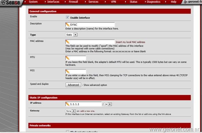Open the Gateway dropdown showing None

click(x=70, y=111)
